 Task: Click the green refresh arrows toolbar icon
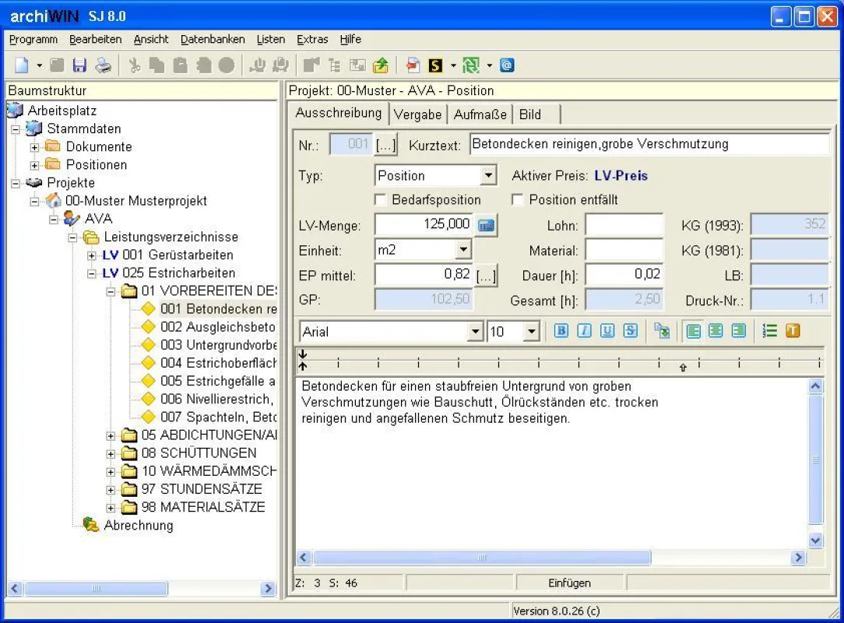tap(471, 65)
